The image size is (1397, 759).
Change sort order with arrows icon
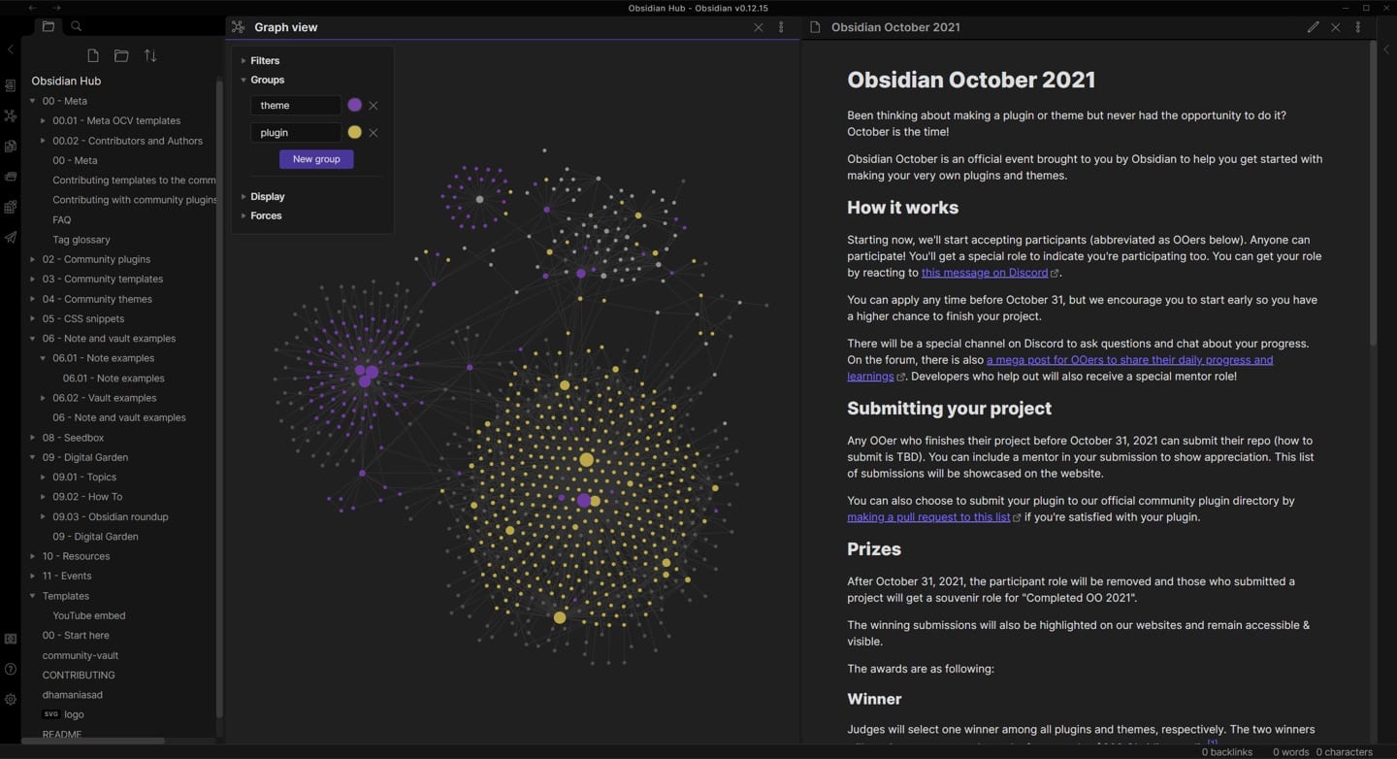coord(150,56)
